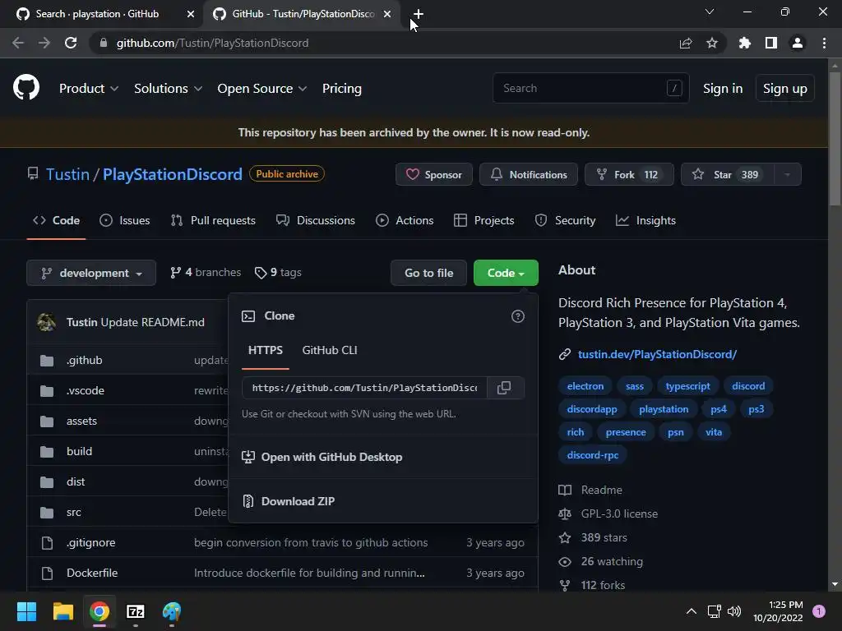Screen dimensions: 842x631
Task: Open the Discussions tab
Action: (315, 220)
